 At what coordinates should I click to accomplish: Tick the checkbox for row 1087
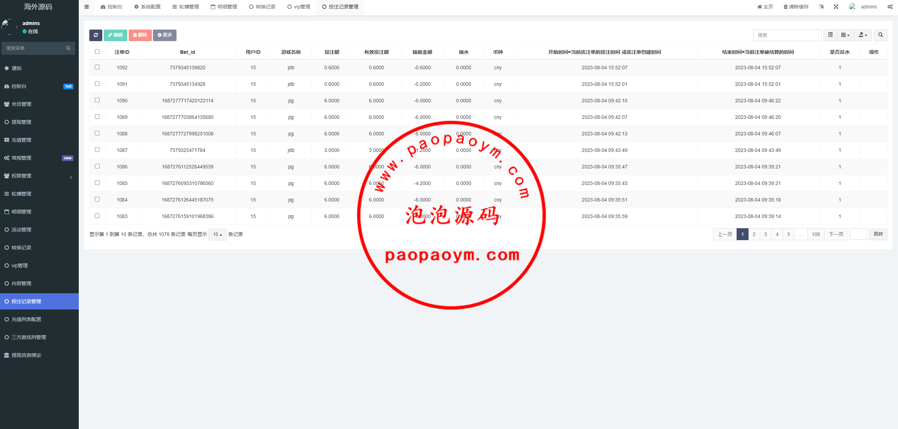coord(97,150)
